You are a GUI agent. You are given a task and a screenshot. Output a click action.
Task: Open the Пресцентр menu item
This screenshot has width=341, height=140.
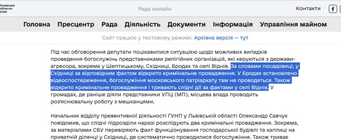(x=76, y=24)
